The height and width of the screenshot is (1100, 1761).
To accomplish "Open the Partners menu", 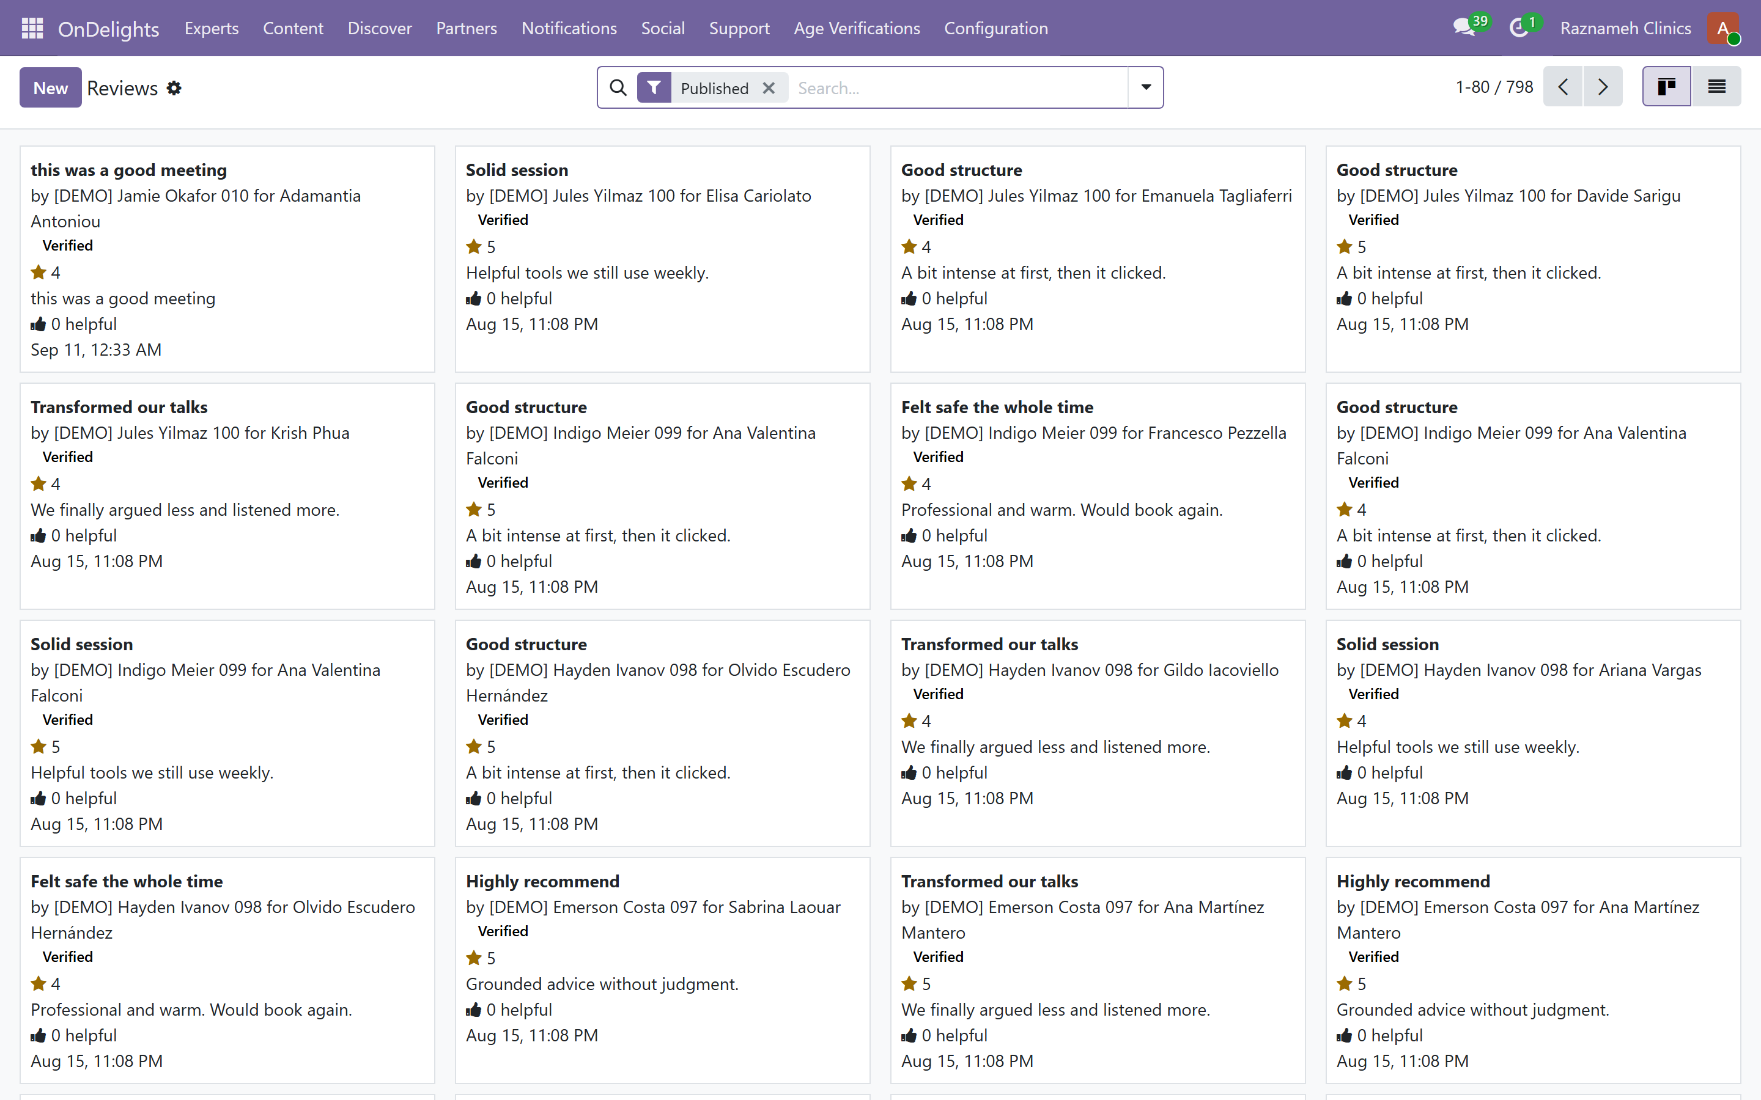I will tap(467, 28).
